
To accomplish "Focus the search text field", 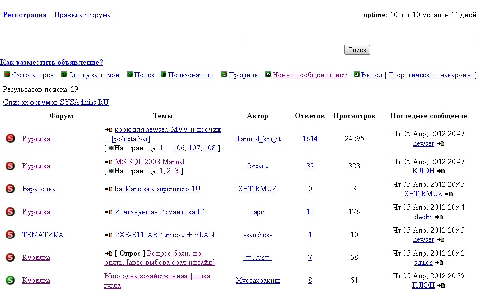I will click(x=357, y=39).
